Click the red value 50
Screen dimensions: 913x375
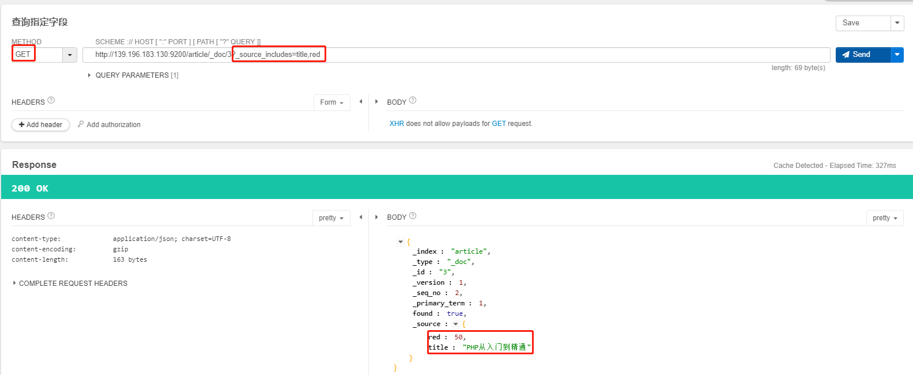[458, 337]
